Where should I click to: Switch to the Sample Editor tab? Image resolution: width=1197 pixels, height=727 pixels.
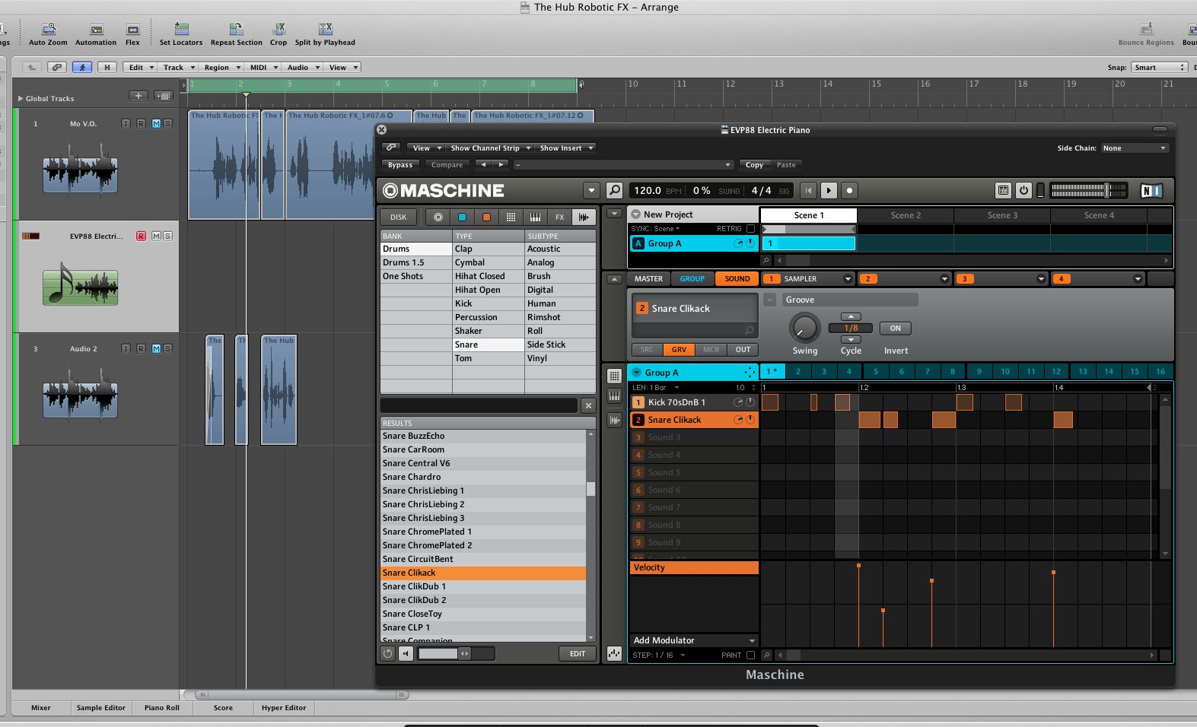[100, 707]
